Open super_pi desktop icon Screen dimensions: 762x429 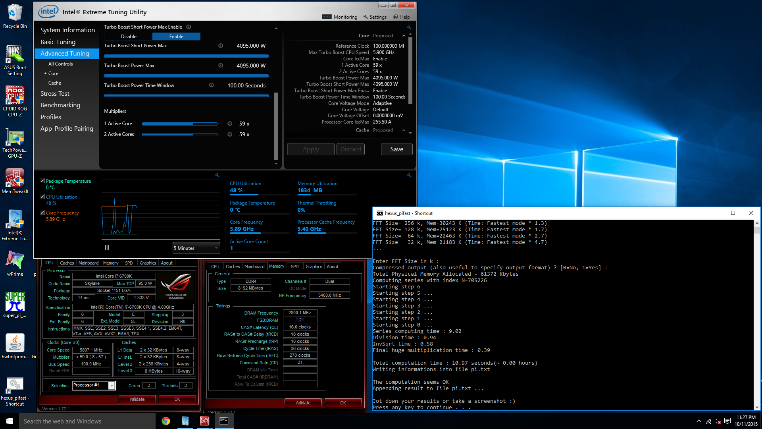point(15,305)
